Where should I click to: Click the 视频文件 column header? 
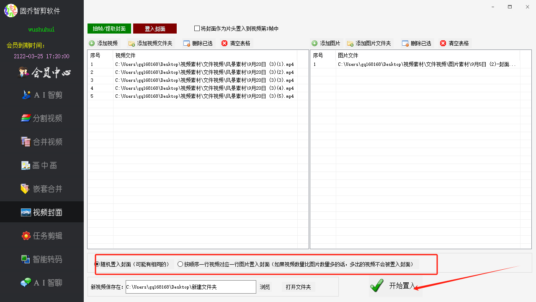point(205,55)
